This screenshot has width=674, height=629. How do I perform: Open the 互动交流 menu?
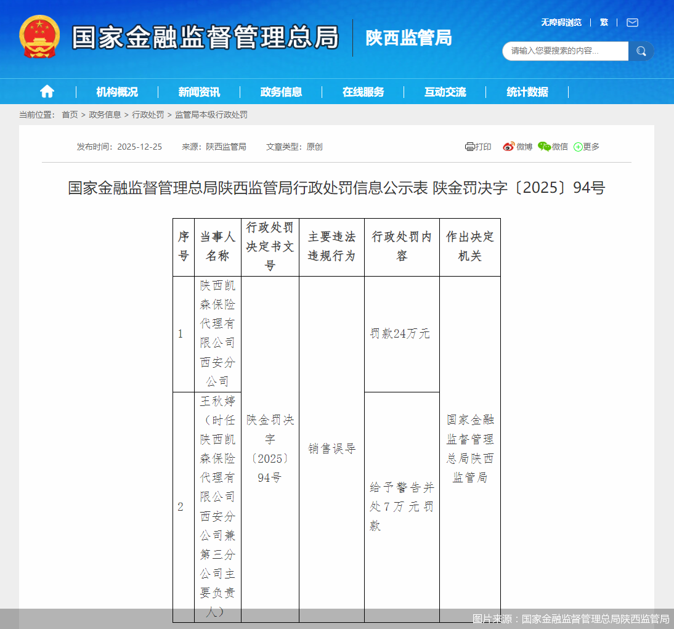(x=445, y=91)
